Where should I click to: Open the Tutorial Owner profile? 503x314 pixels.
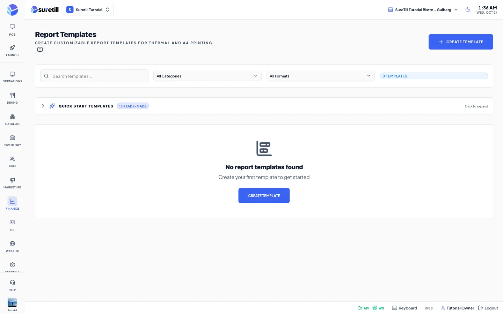point(458,308)
